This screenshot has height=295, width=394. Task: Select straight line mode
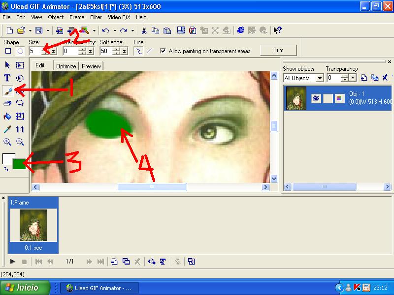click(149, 51)
